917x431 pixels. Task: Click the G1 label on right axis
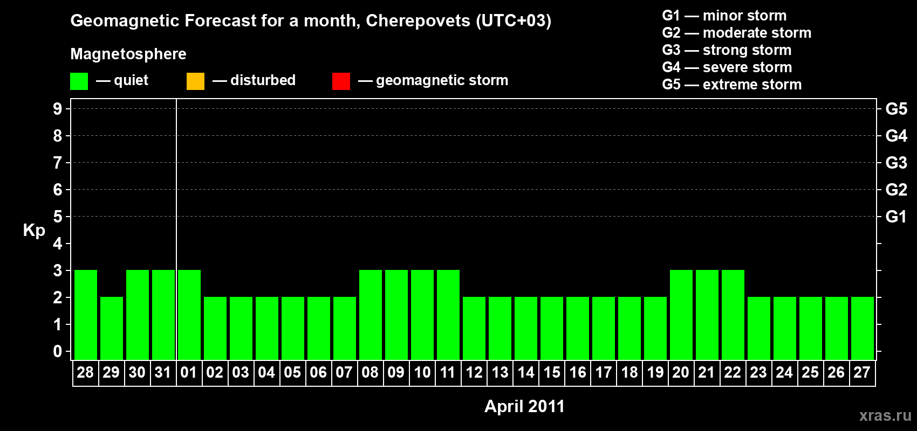(x=897, y=217)
